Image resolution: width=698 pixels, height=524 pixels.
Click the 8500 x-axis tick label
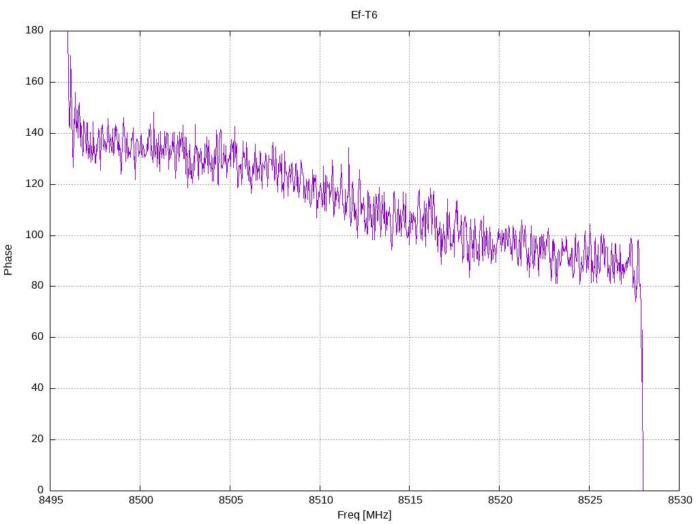(140, 500)
